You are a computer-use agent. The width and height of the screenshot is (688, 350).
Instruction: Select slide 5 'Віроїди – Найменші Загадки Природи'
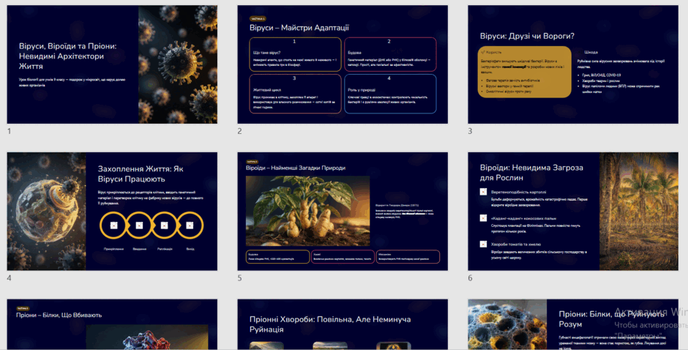tap(343, 211)
